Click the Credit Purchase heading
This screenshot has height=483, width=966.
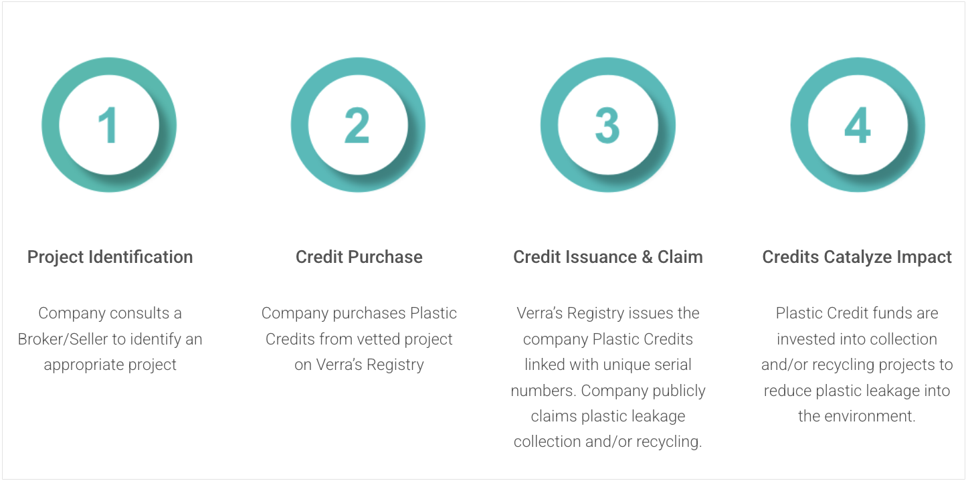[x=359, y=257]
